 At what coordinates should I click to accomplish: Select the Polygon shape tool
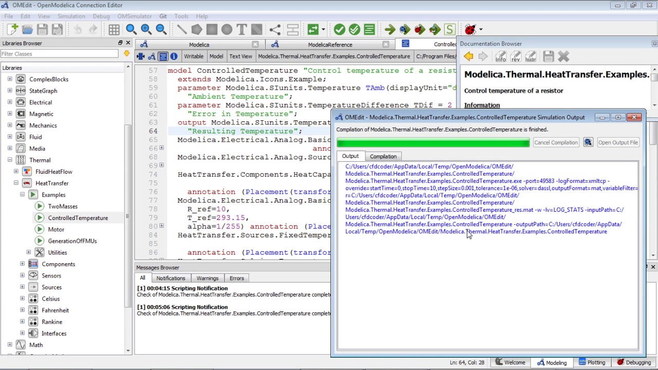196,29
